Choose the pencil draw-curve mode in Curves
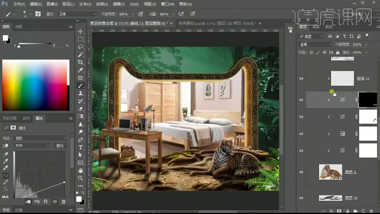Image resolution: width=380 pixels, height=214 pixels. coord(6,182)
